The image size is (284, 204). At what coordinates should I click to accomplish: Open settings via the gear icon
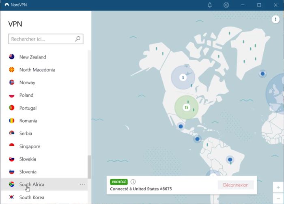coord(226,5)
